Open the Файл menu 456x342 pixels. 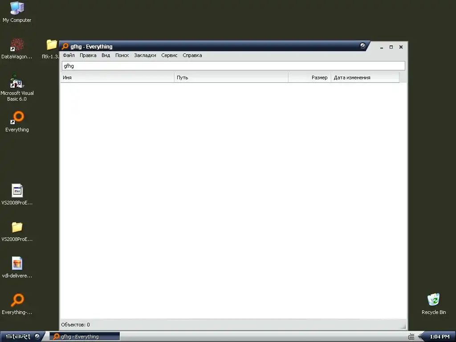(69, 55)
